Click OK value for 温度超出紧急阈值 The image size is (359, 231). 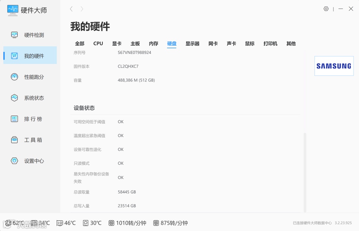121,135
